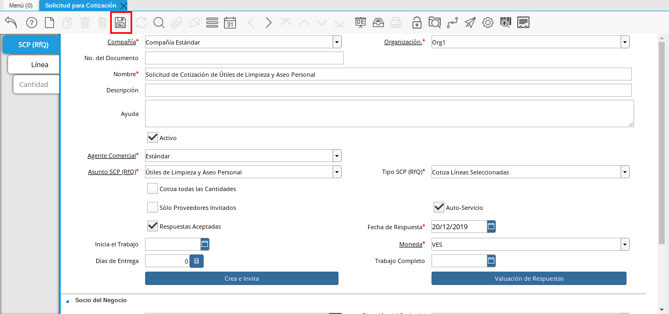Click the Valuación de Respuestas button
Image resolution: width=669 pixels, height=314 pixels.
pyautogui.click(x=529, y=279)
